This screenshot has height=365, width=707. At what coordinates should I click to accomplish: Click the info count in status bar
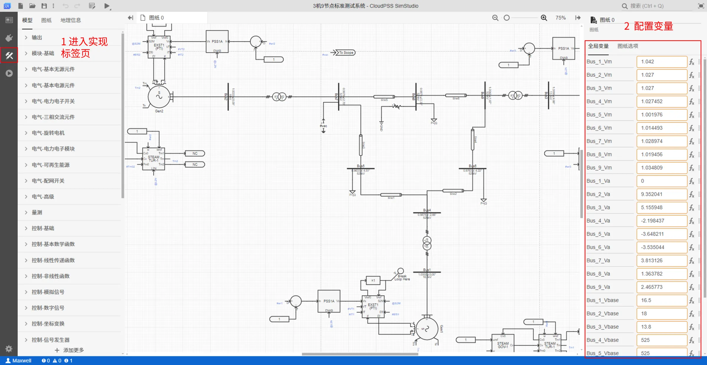coord(68,361)
